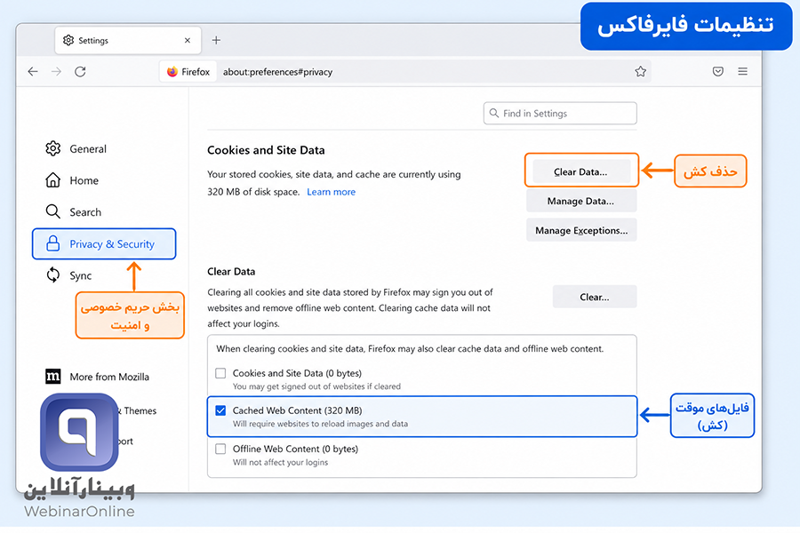Viewport: 800px width, 533px height.
Task: Click the address bar URL text
Action: pos(277,72)
